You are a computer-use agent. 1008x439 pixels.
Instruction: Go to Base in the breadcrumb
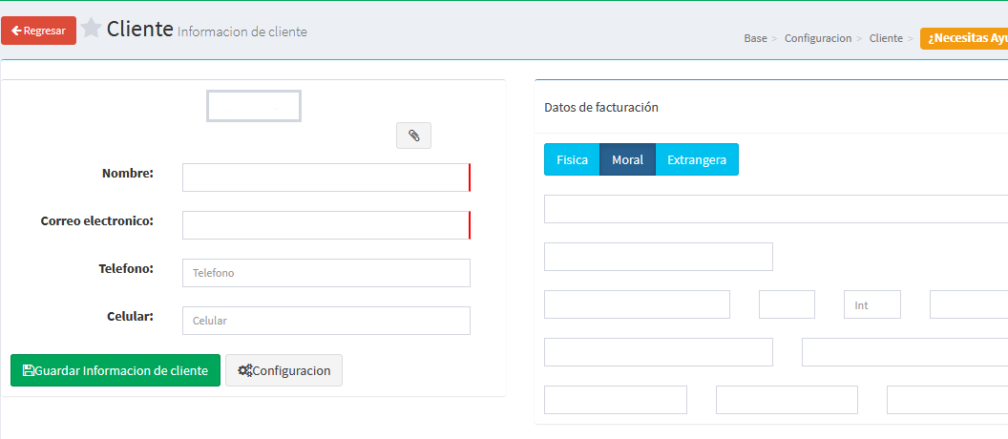click(x=755, y=38)
